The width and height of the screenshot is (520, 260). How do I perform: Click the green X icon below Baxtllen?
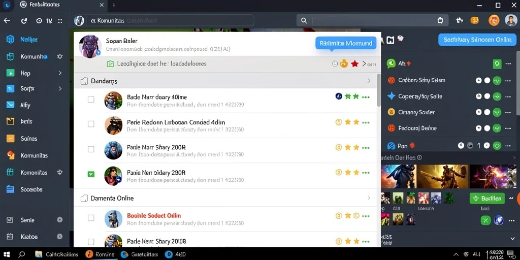[x=485, y=220]
